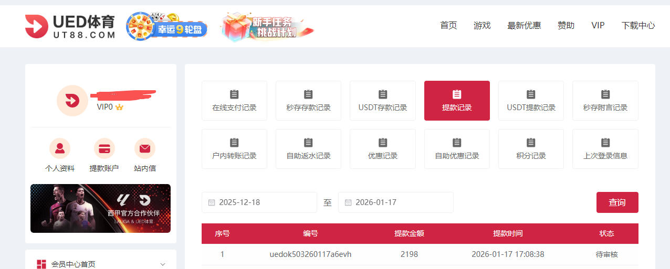The image size is (670, 269).
Task: Expand the 会员中心首页 sidebar menu
Action: [x=162, y=264]
